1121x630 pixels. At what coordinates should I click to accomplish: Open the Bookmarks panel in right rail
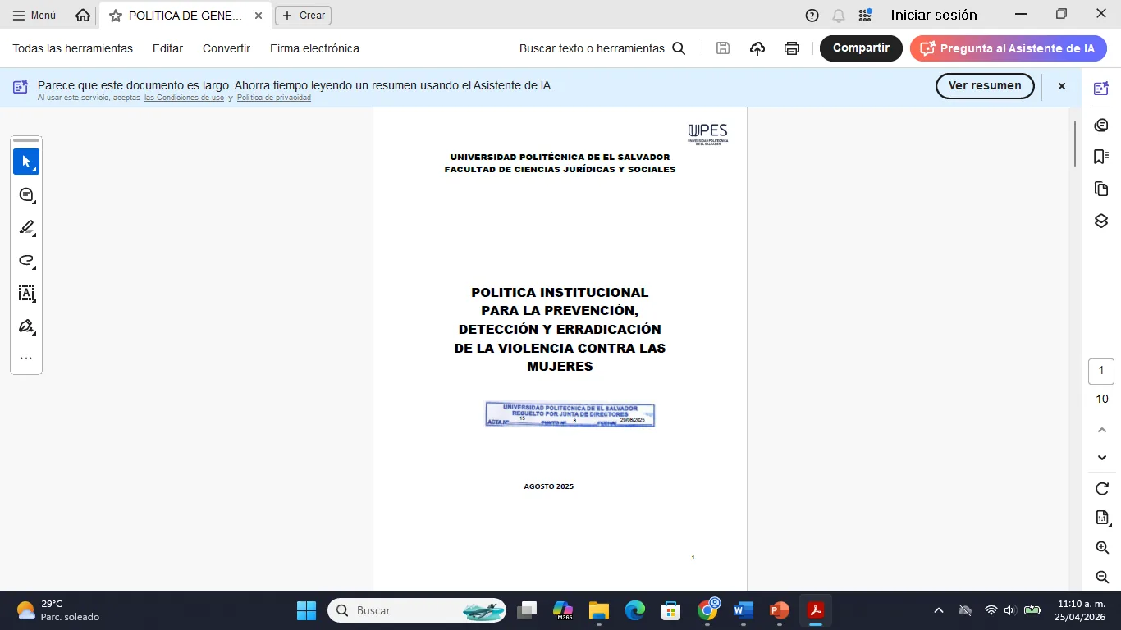click(1101, 157)
